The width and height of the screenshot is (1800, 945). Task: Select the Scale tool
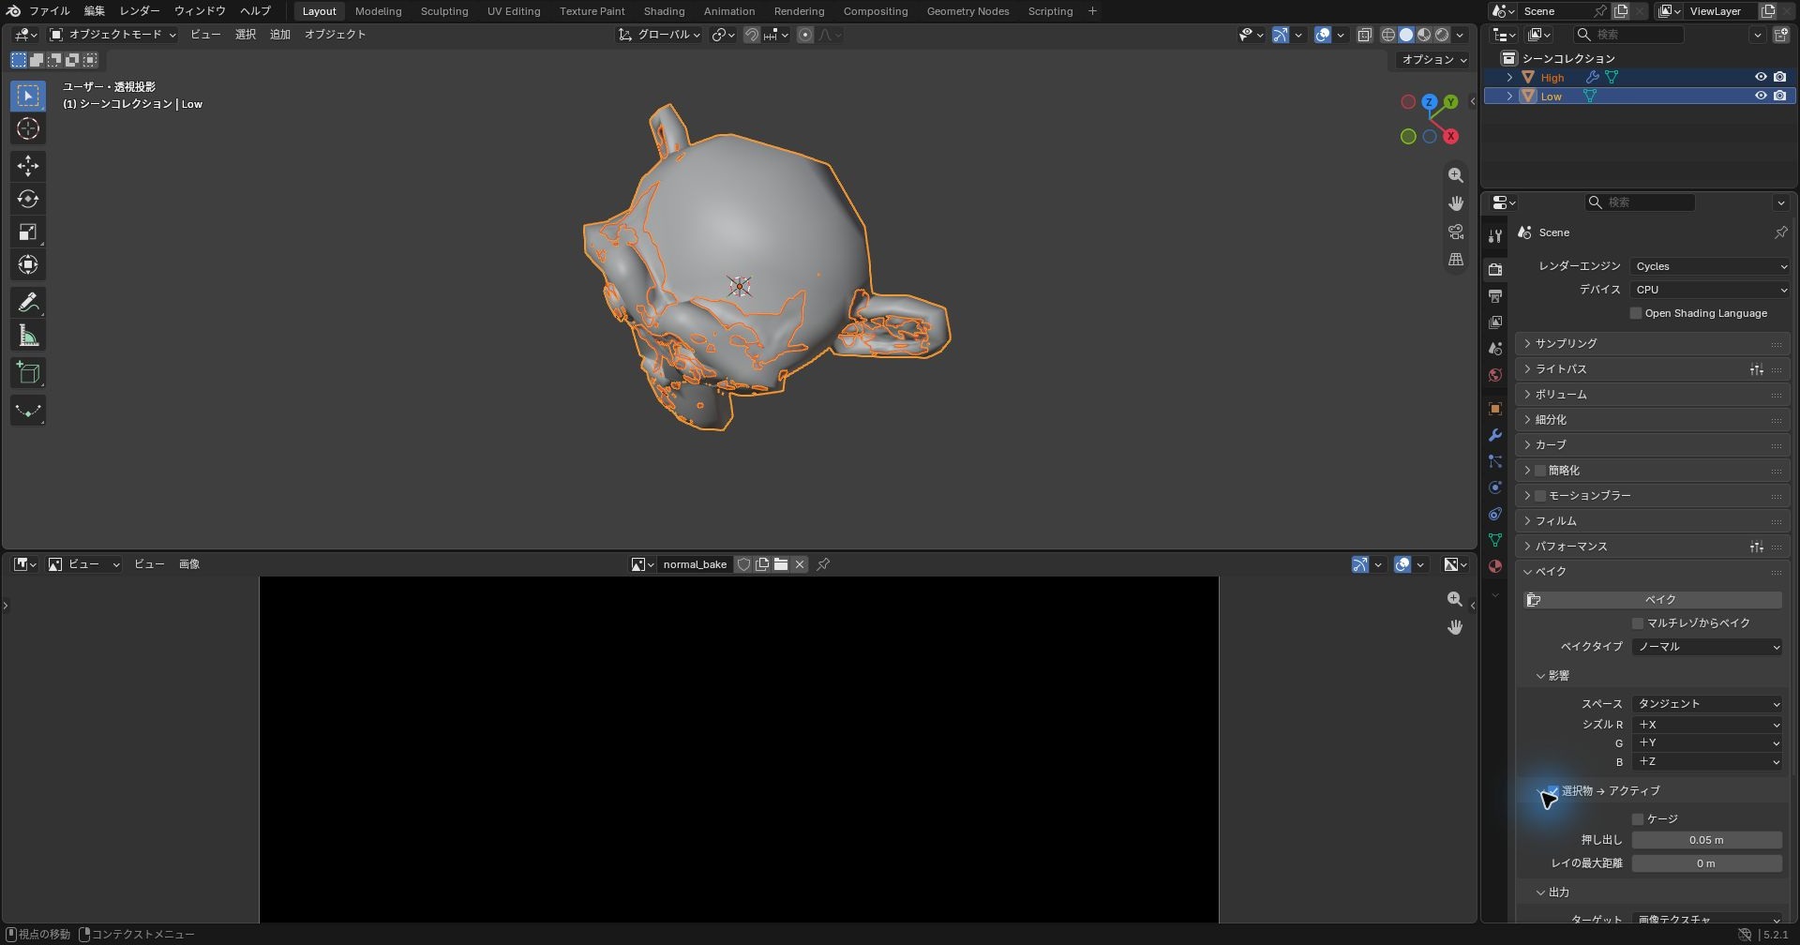coord(28,232)
